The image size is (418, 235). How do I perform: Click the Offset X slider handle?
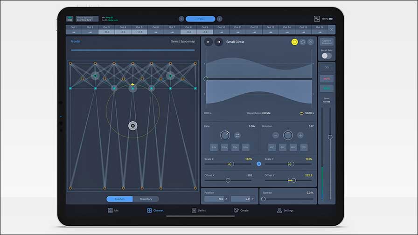click(x=228, y=180)
